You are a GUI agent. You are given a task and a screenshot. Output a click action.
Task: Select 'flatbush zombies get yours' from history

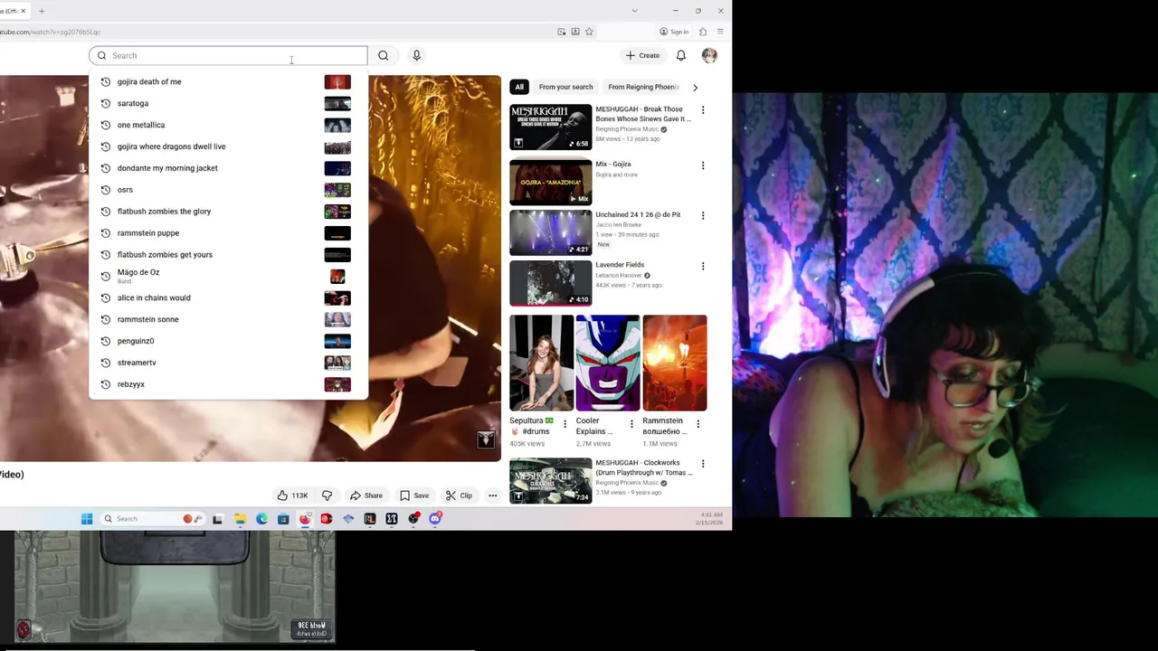click(228, 255)
